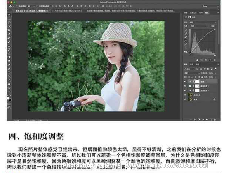Open the RGB channel dropdown

pos(199,26)
